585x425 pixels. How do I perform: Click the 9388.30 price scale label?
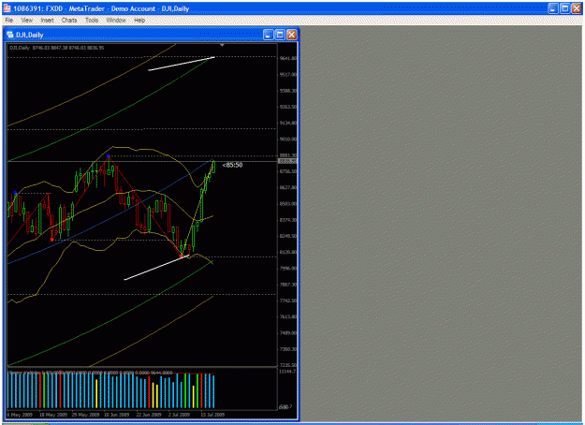(288, 91)
